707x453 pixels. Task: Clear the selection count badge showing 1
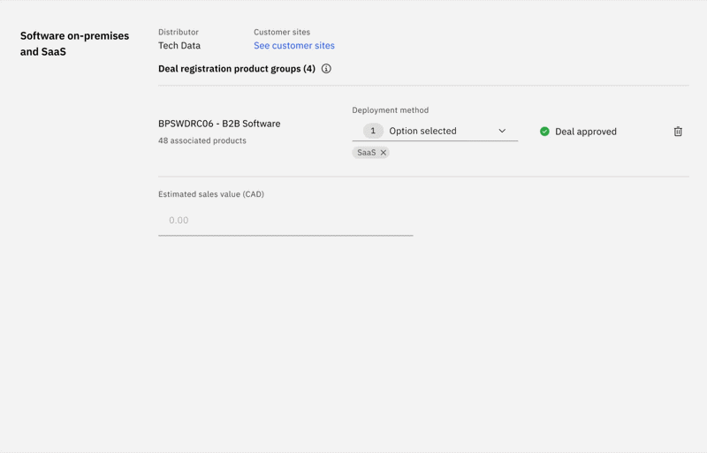[x=373, y=131]
